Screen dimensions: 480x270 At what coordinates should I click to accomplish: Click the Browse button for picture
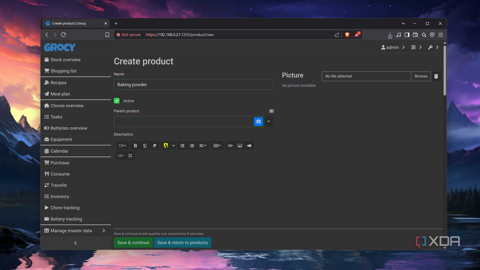[x=421, y=76]
